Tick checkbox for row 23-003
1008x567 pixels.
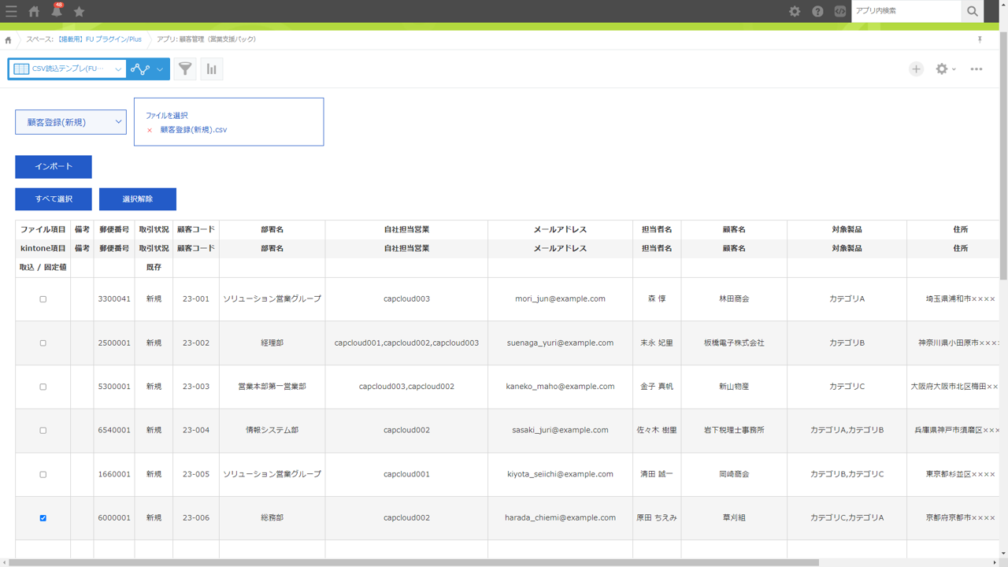click(43, 387)
